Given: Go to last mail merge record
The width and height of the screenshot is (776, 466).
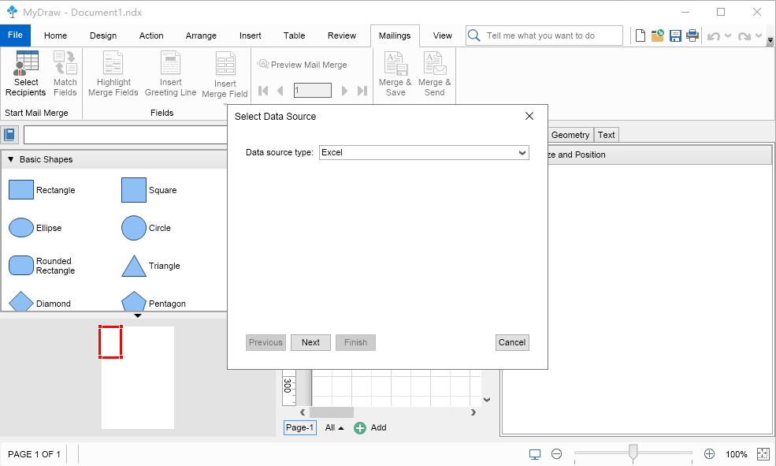Looking at the screenshot, I should point(362,91).
